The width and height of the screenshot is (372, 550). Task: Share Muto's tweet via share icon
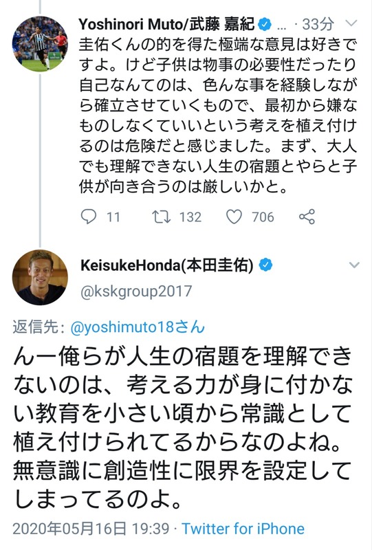[307, 217]
